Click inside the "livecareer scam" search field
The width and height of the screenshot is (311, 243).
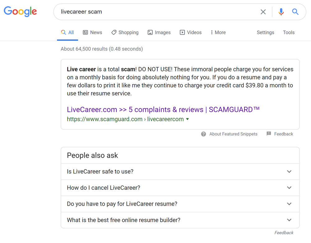tap(155, 12)
